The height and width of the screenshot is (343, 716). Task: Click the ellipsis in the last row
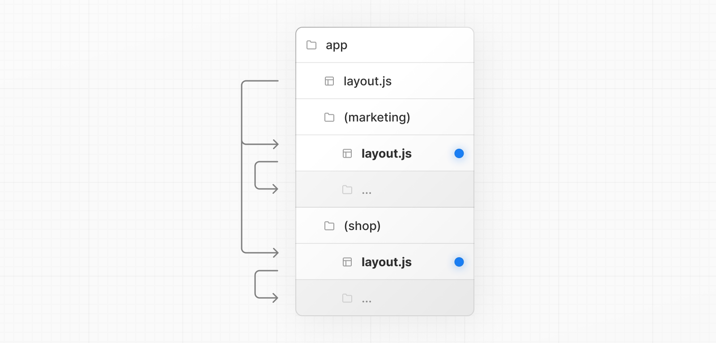click(x=367, y=301)
